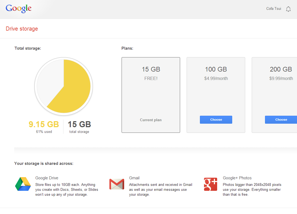Click the Google Drive heading
297x214 pixels.
coord(47,178)
